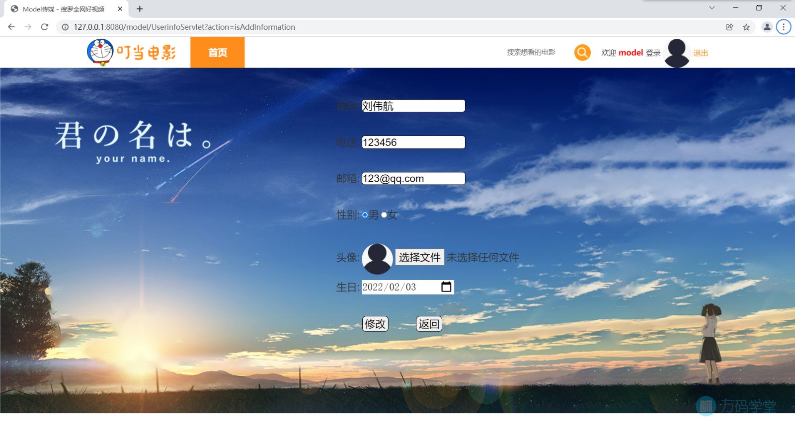Go back with the browser back arrow
795x426 pixels.
11,27
